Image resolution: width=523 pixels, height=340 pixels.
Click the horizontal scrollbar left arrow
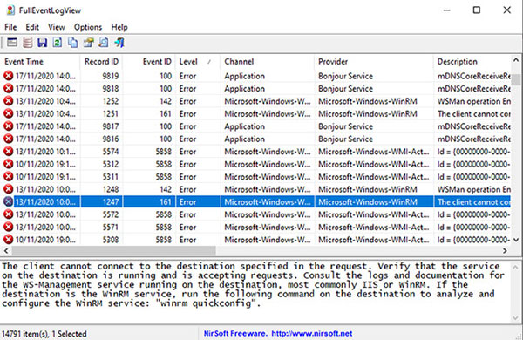pos(6,250)
